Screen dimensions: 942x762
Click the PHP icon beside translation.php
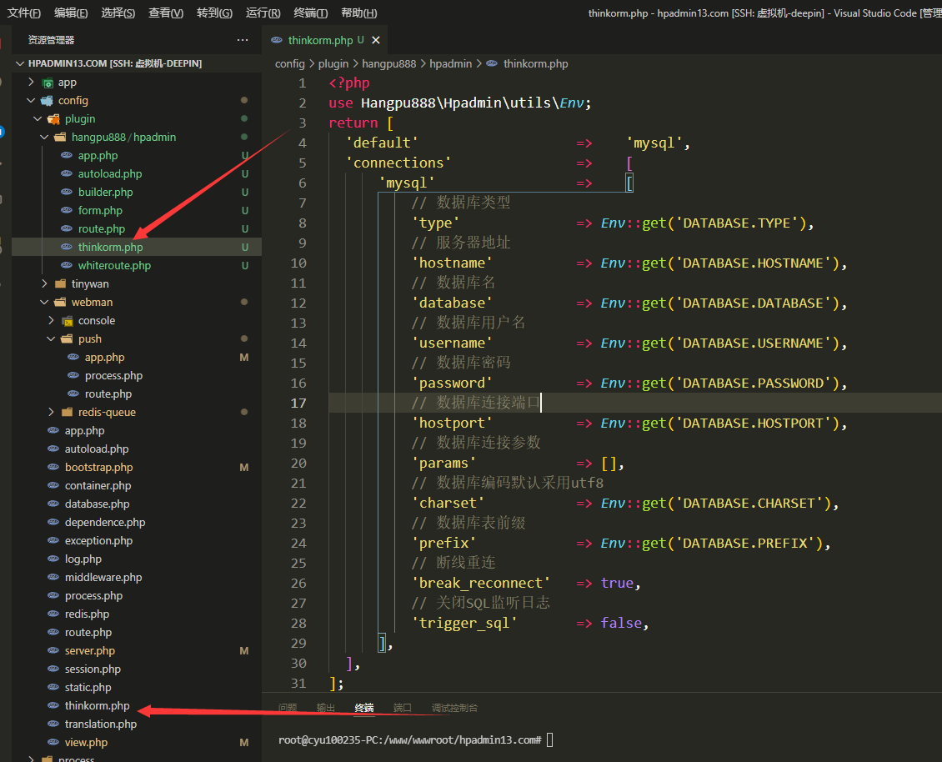click(53, 724)
